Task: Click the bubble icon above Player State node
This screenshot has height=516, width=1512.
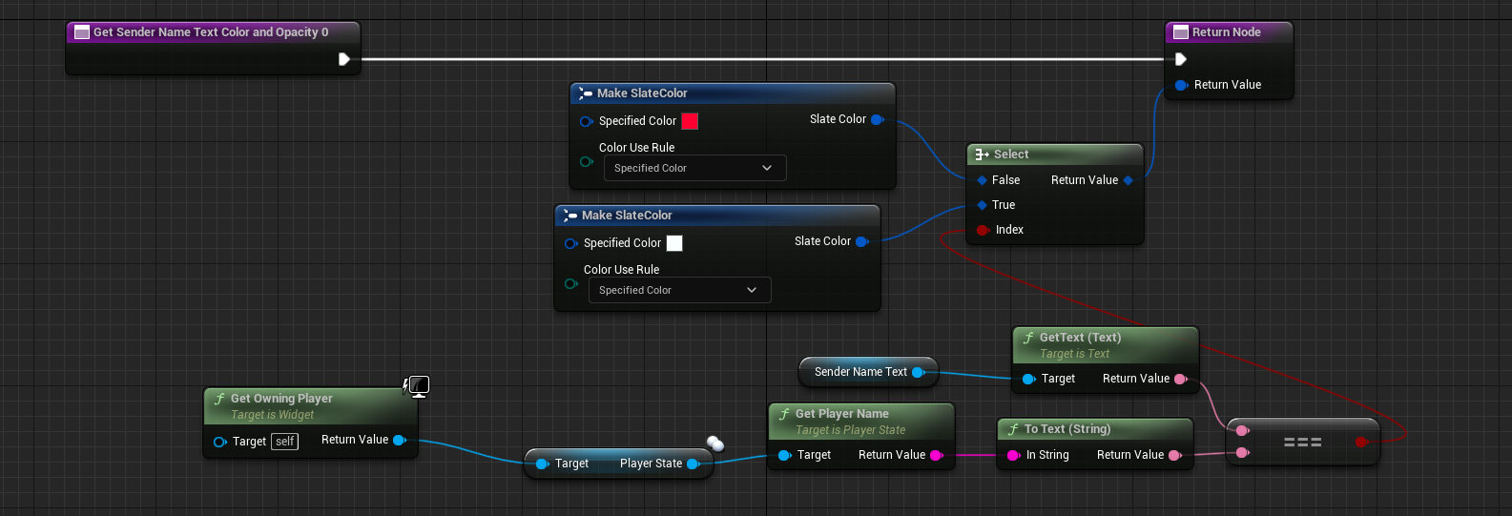Action: coord(715,443)
